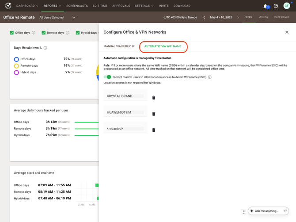
Task: Switch to Manual via Public IP tab
Action: coord(119,46)
